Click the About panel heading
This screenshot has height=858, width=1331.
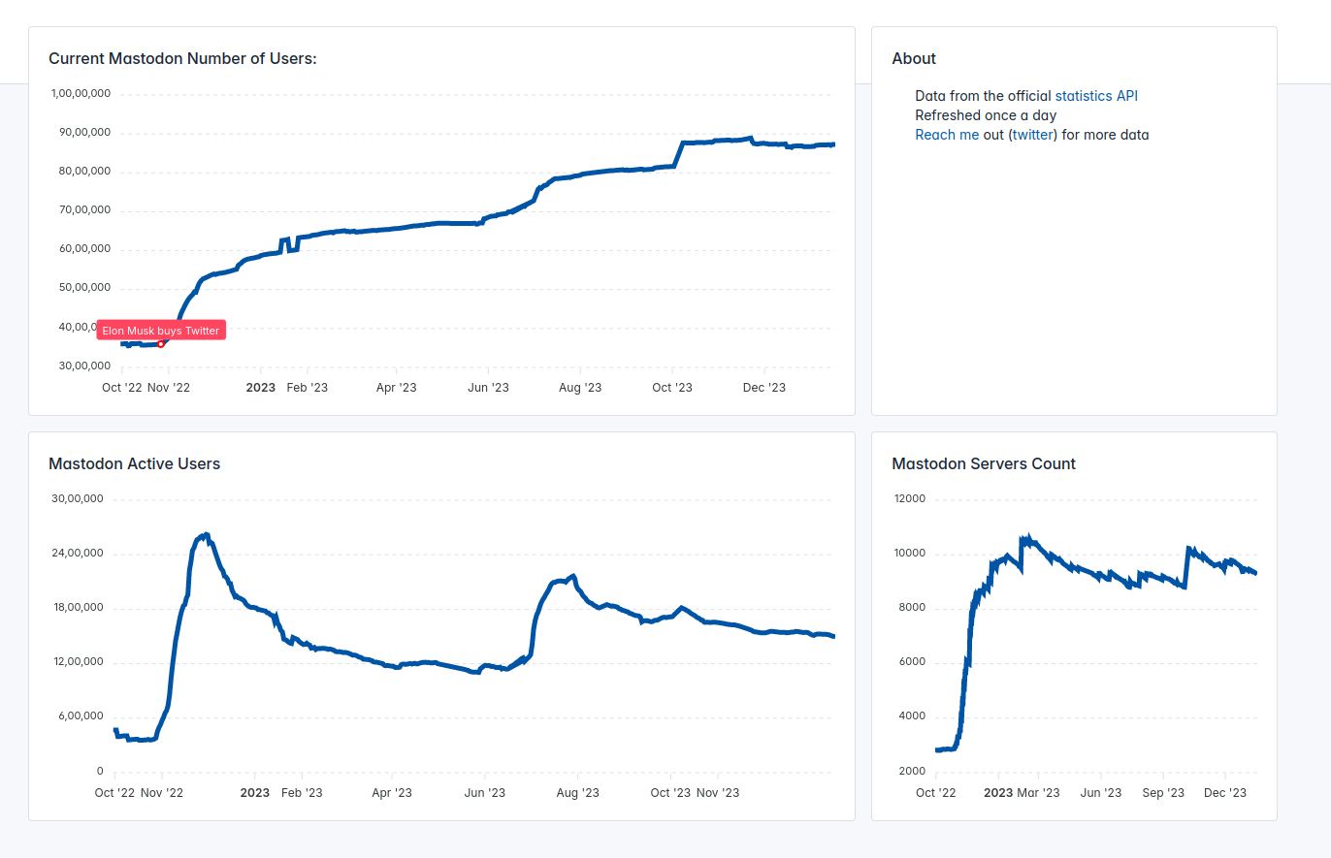[x=914, y=58]
